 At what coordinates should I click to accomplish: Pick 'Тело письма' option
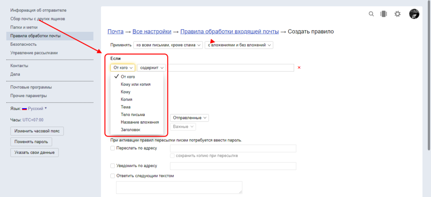pyautogui.click(x=133, y=115)
